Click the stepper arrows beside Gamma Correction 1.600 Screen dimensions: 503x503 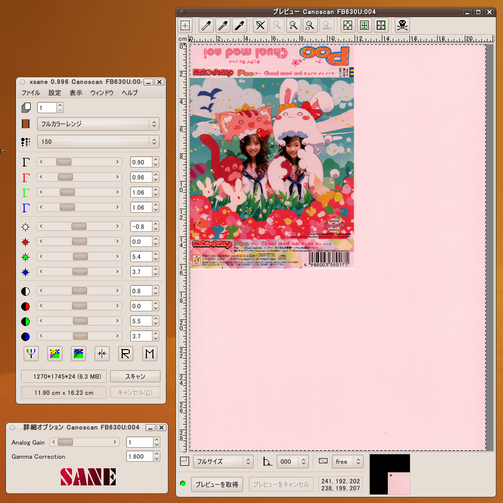pyautogui.click(x=156, y=457)
